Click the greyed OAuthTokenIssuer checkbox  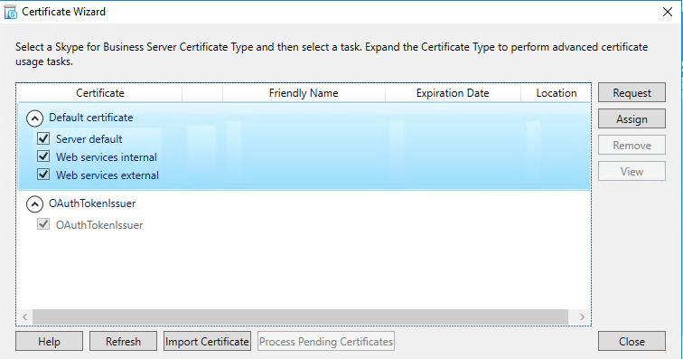pos(43,224)
